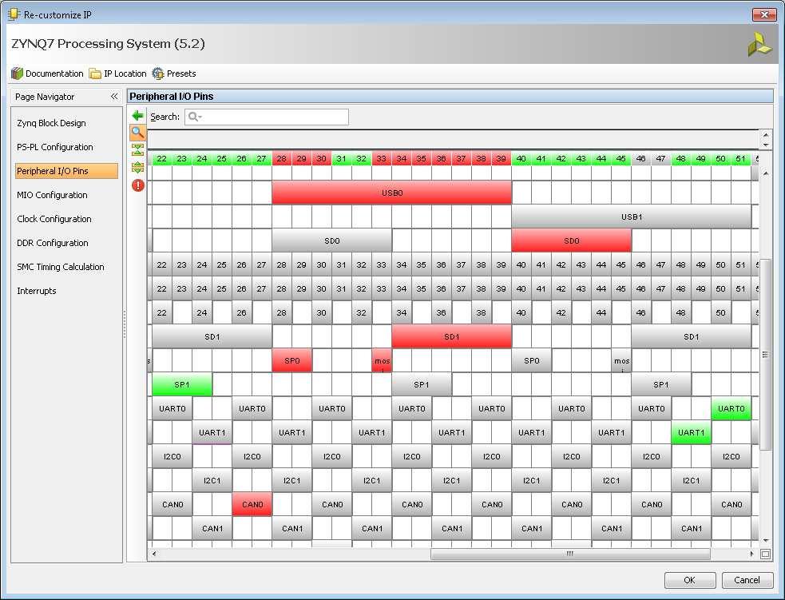Screen dimensions: 785x600
Task: Click the corner icon beside horizontal scrollbar
Action: coord(765,554)
